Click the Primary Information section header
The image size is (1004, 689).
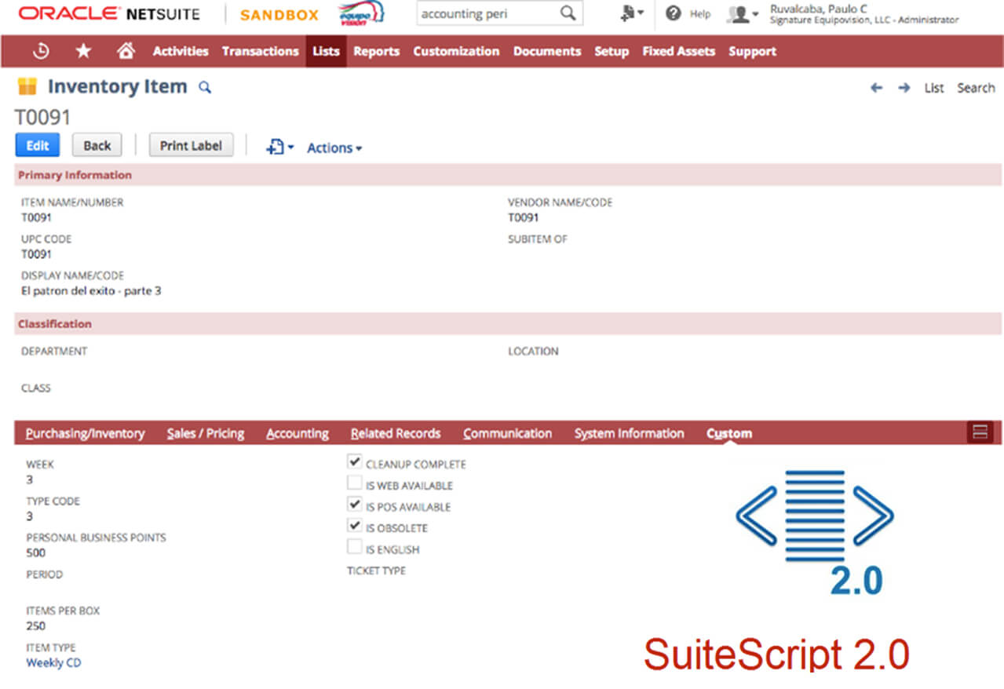coord(508,175)
